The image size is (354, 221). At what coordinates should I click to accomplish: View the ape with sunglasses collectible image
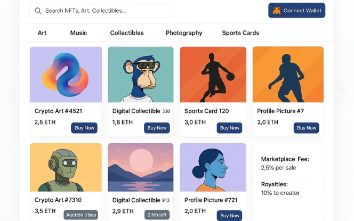(141, 75)
